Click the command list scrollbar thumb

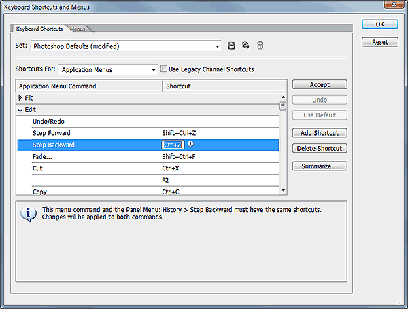pos(283,106)
